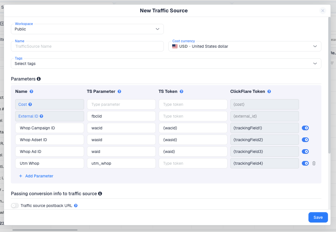The width and height of the screenshot is (336, 232).
Task: Expand the Cost currency dropdown
Action: pyautogui.click(x=245, y=46)
